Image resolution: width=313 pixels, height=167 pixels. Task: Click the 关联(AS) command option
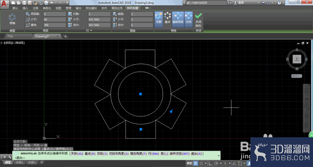tap(77, 154)
